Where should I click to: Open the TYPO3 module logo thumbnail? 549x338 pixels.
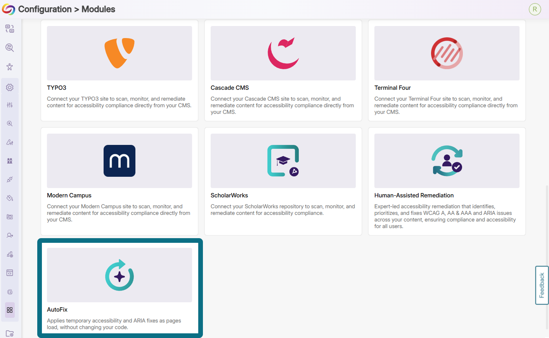coord(119,53)
